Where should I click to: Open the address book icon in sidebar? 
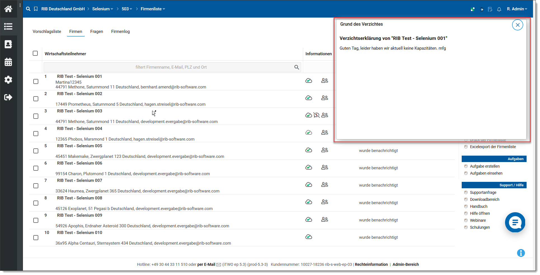pos(8,44)
